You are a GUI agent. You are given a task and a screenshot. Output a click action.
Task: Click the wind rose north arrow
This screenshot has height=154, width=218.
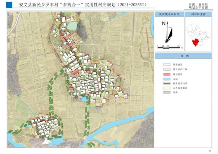click(169, 32)
